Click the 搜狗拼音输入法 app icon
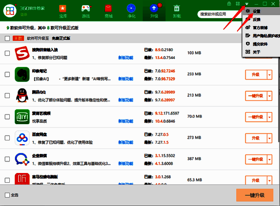The width and height of the screenshot is (280, 206). (22, 53)
